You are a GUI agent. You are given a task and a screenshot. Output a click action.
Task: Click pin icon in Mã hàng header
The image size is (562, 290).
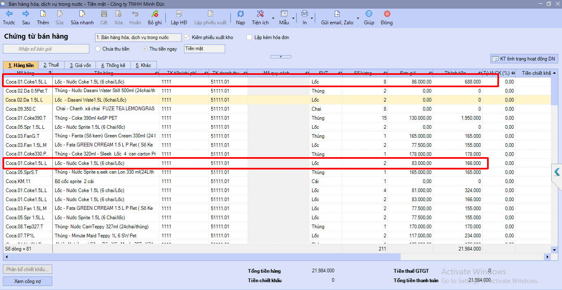coord(50,73)
